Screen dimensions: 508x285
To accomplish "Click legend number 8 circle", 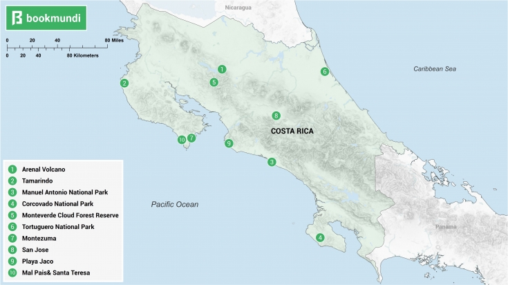I will coord(12,250).
